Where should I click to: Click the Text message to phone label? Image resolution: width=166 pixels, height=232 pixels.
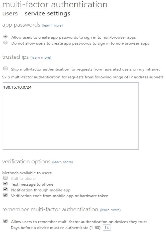click(x=32, y=184)
